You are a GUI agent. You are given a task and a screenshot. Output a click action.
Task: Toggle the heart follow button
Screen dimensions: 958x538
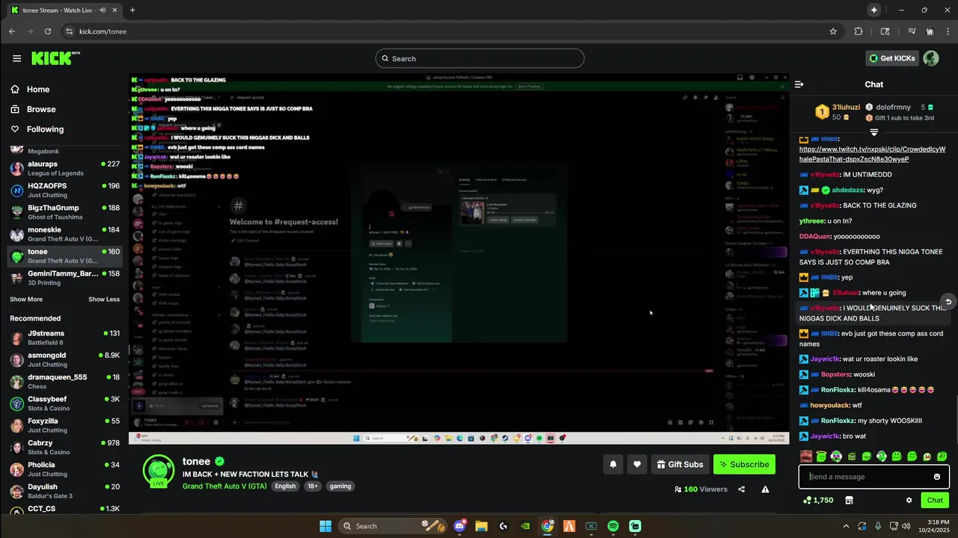click(x=637, y=464)
